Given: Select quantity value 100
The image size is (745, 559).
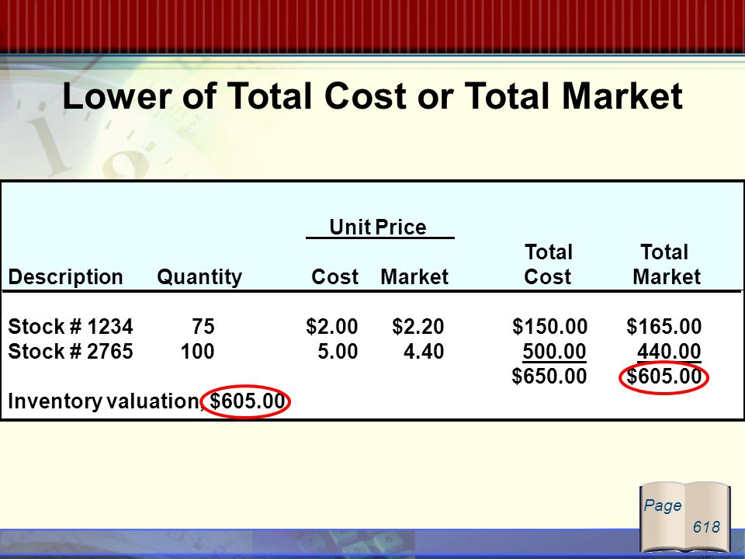Looking at the screenshot, I should pyautogui.click(x=198, y=352).
